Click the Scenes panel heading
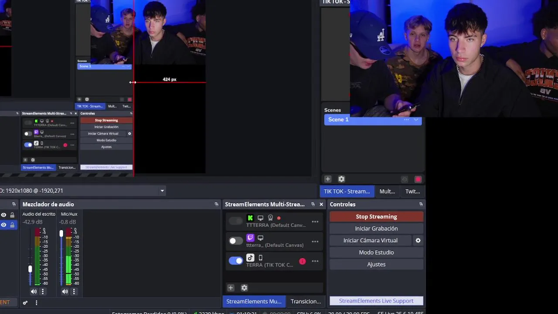Image resolution: width=558 pixels, height=314 pixels. tap(333, 110)
